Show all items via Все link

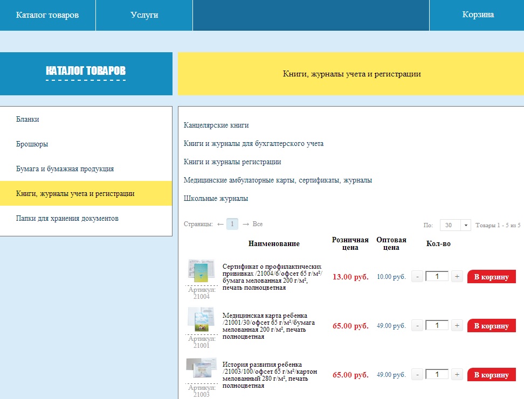point(258,224)
